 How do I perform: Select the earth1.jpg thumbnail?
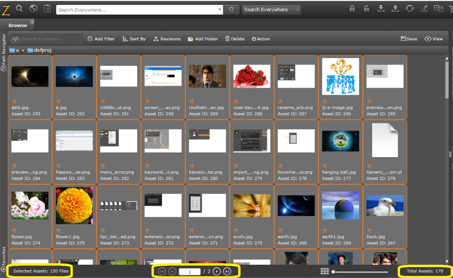click(x=341, y=205)
